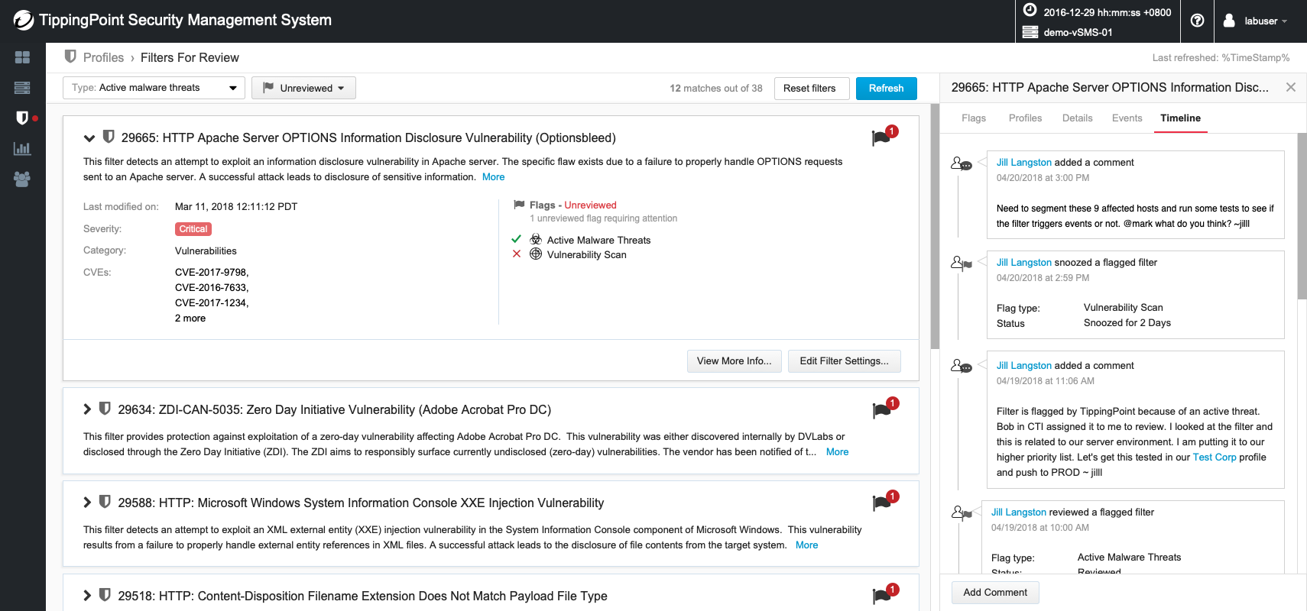The width and height of the screenshot is (1307, 611).
Task: Go to Profiles breadcrumb
Action: click(x=103, y=57)
